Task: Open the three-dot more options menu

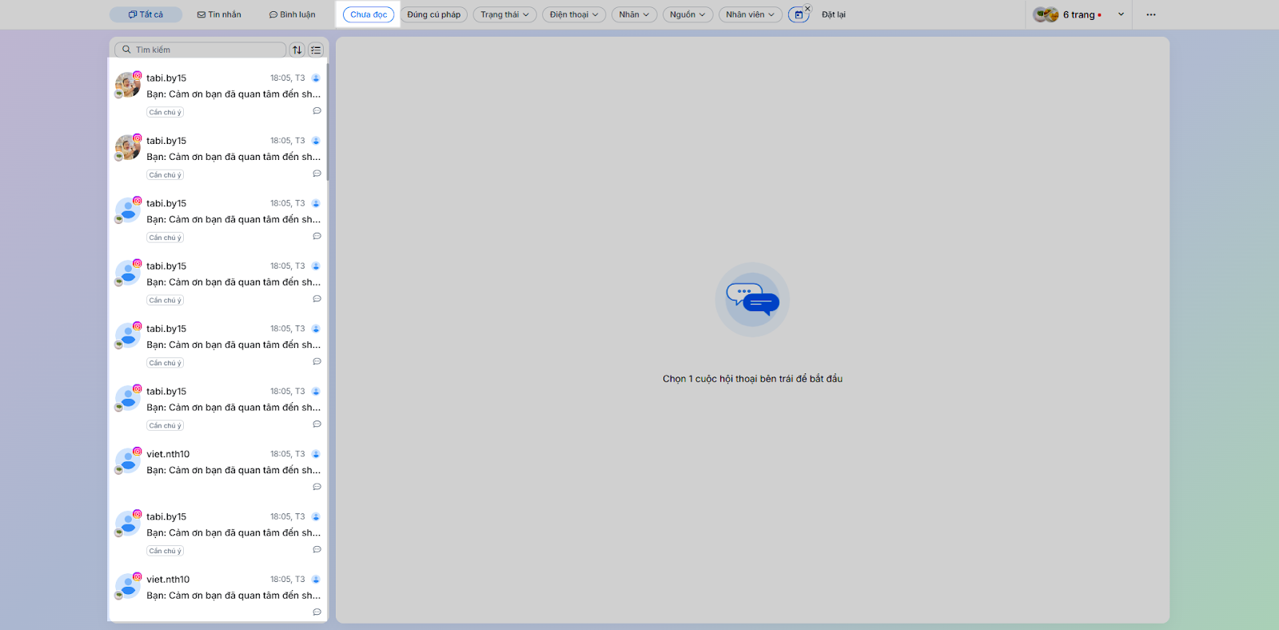Action: [x=1151, y=14]
